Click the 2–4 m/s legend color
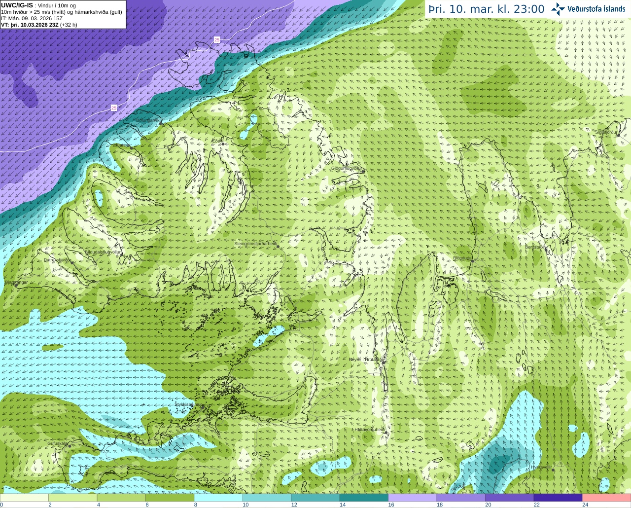The width and height of the screenshot is (631, 508). coord(74,498)
